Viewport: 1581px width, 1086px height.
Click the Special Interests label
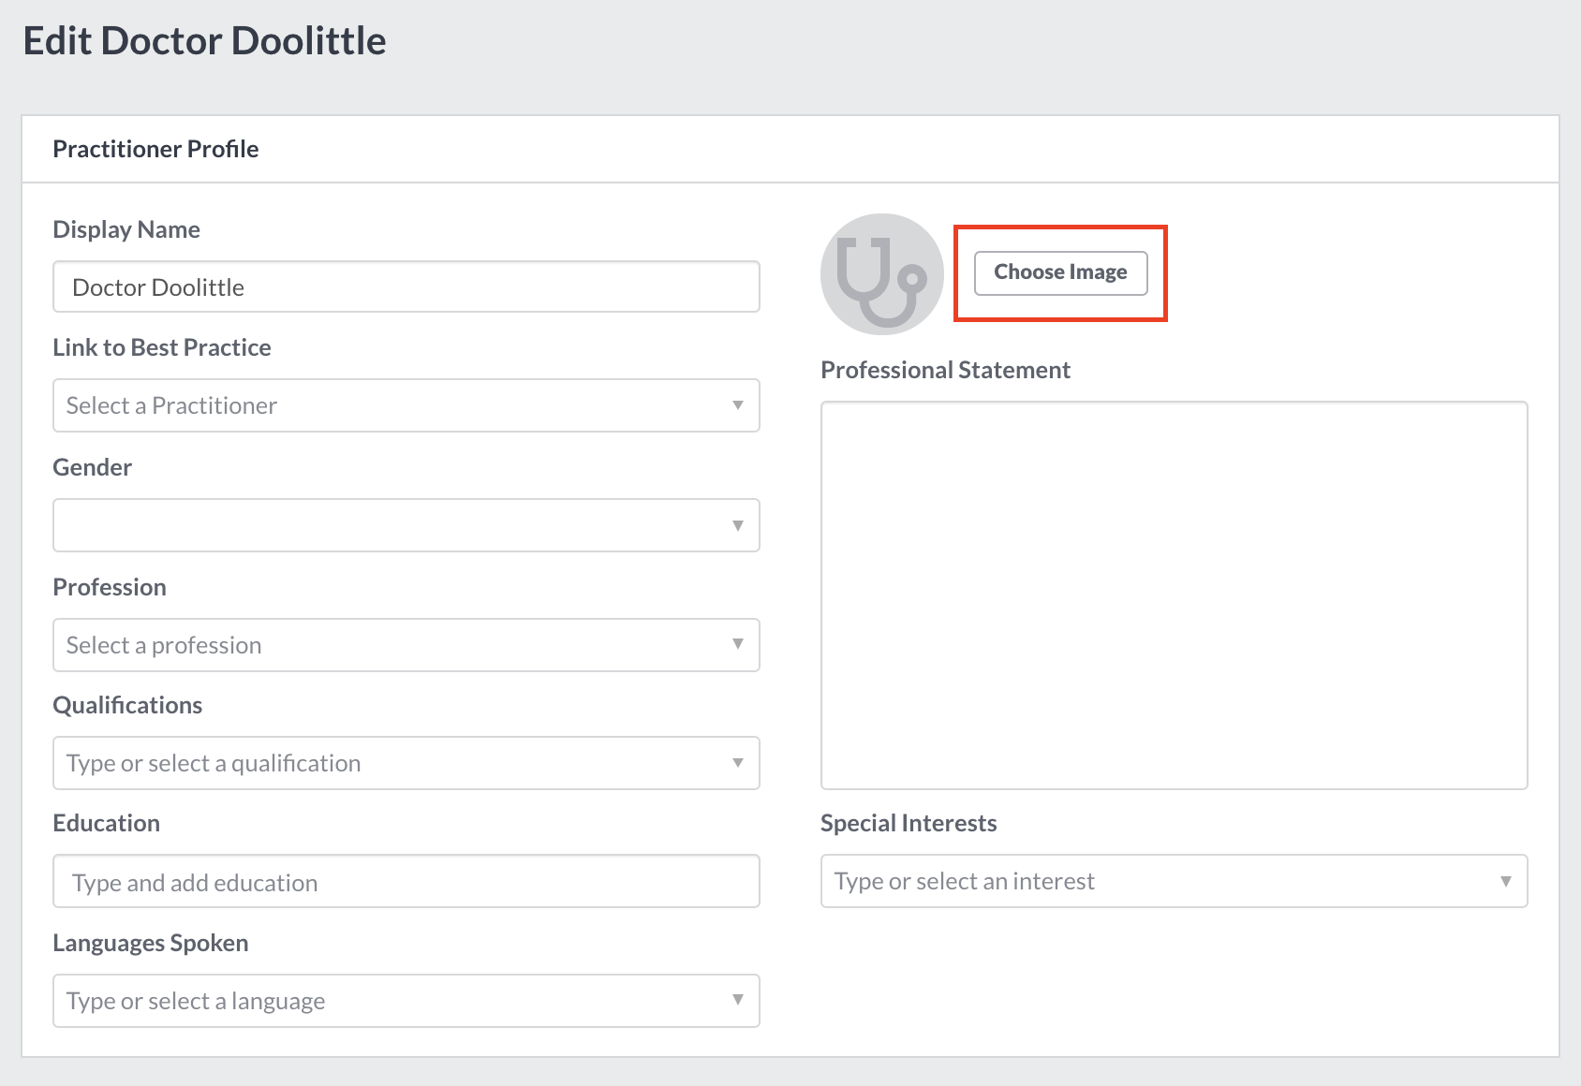[x=909, y=823]
